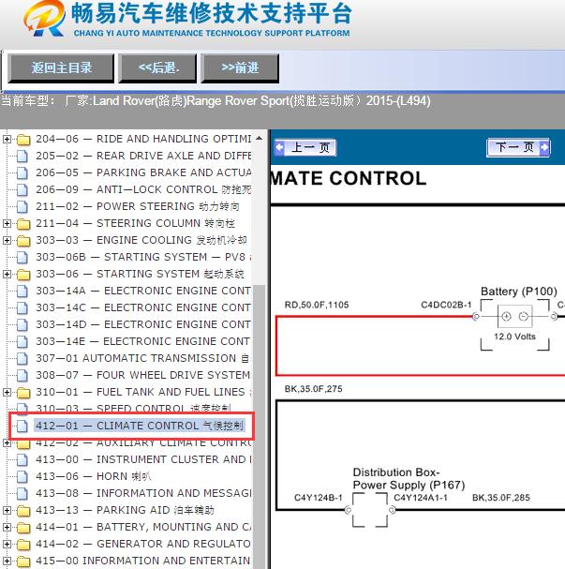Click document icon of 413-08 Information and Message

tap(22, 493)
